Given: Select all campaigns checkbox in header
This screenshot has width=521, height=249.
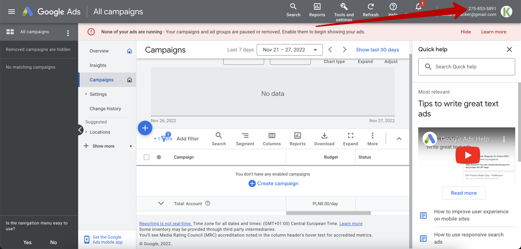Looking at the screenshot, I should point(147,157).
